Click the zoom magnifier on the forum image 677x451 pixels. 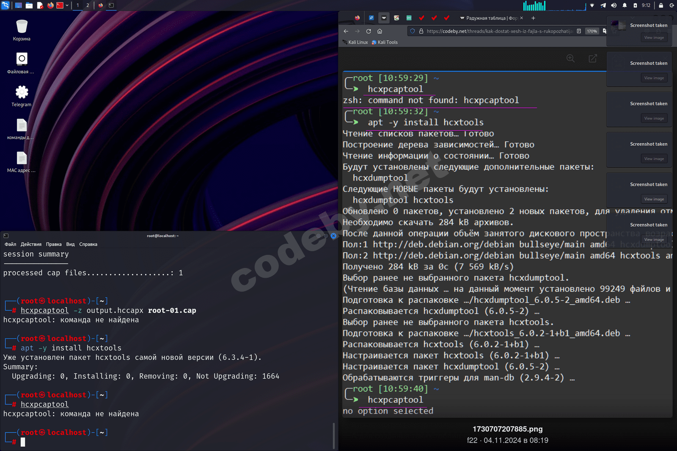(571, 58)
